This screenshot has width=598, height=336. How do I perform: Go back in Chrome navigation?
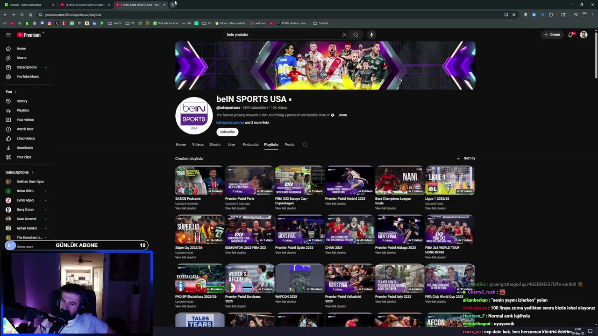(x=5, y=14)
